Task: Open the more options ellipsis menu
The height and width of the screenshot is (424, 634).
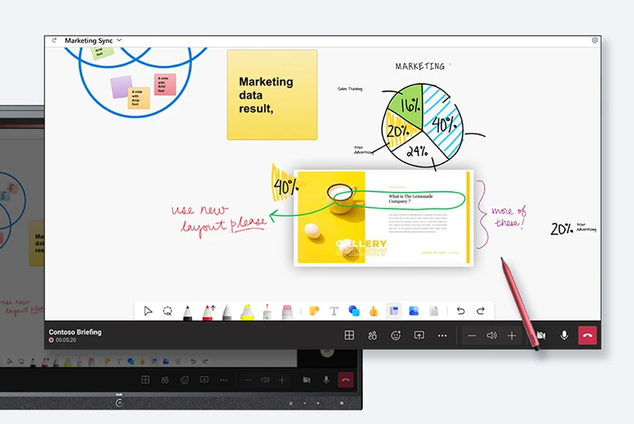Action: click(x=442, y=336)
